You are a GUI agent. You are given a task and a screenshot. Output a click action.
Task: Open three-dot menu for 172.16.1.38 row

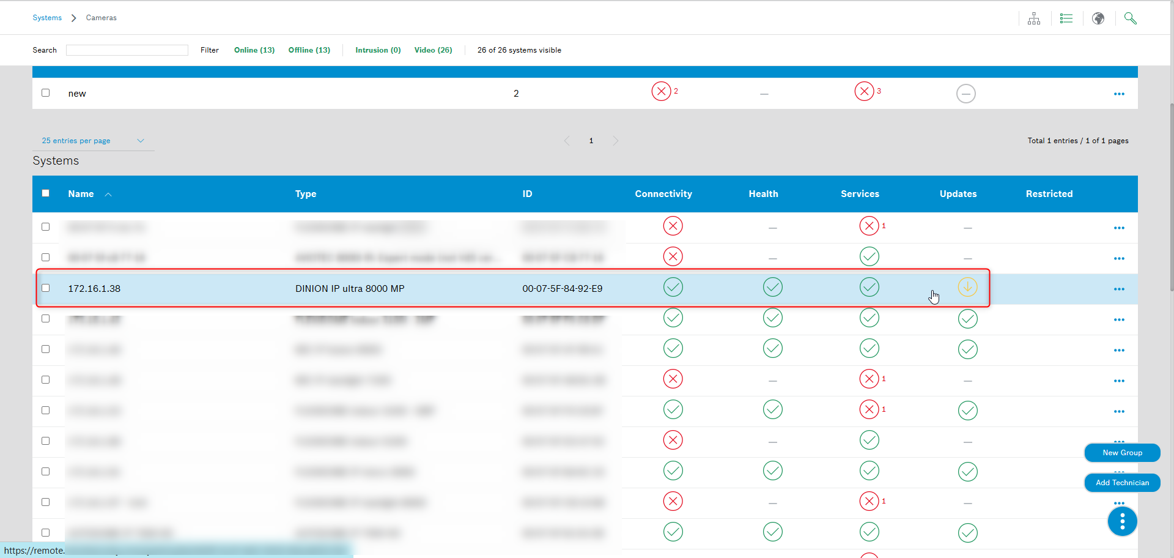[1119, 289]
